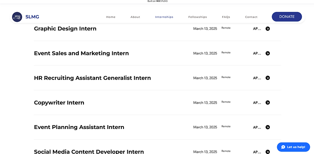Viewport: 314px width, 154px height.
Task: Open the About page in navigation
Action: pos(135,17)
